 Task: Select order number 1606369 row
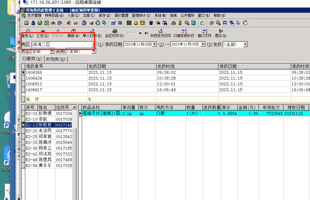(166, 72)
